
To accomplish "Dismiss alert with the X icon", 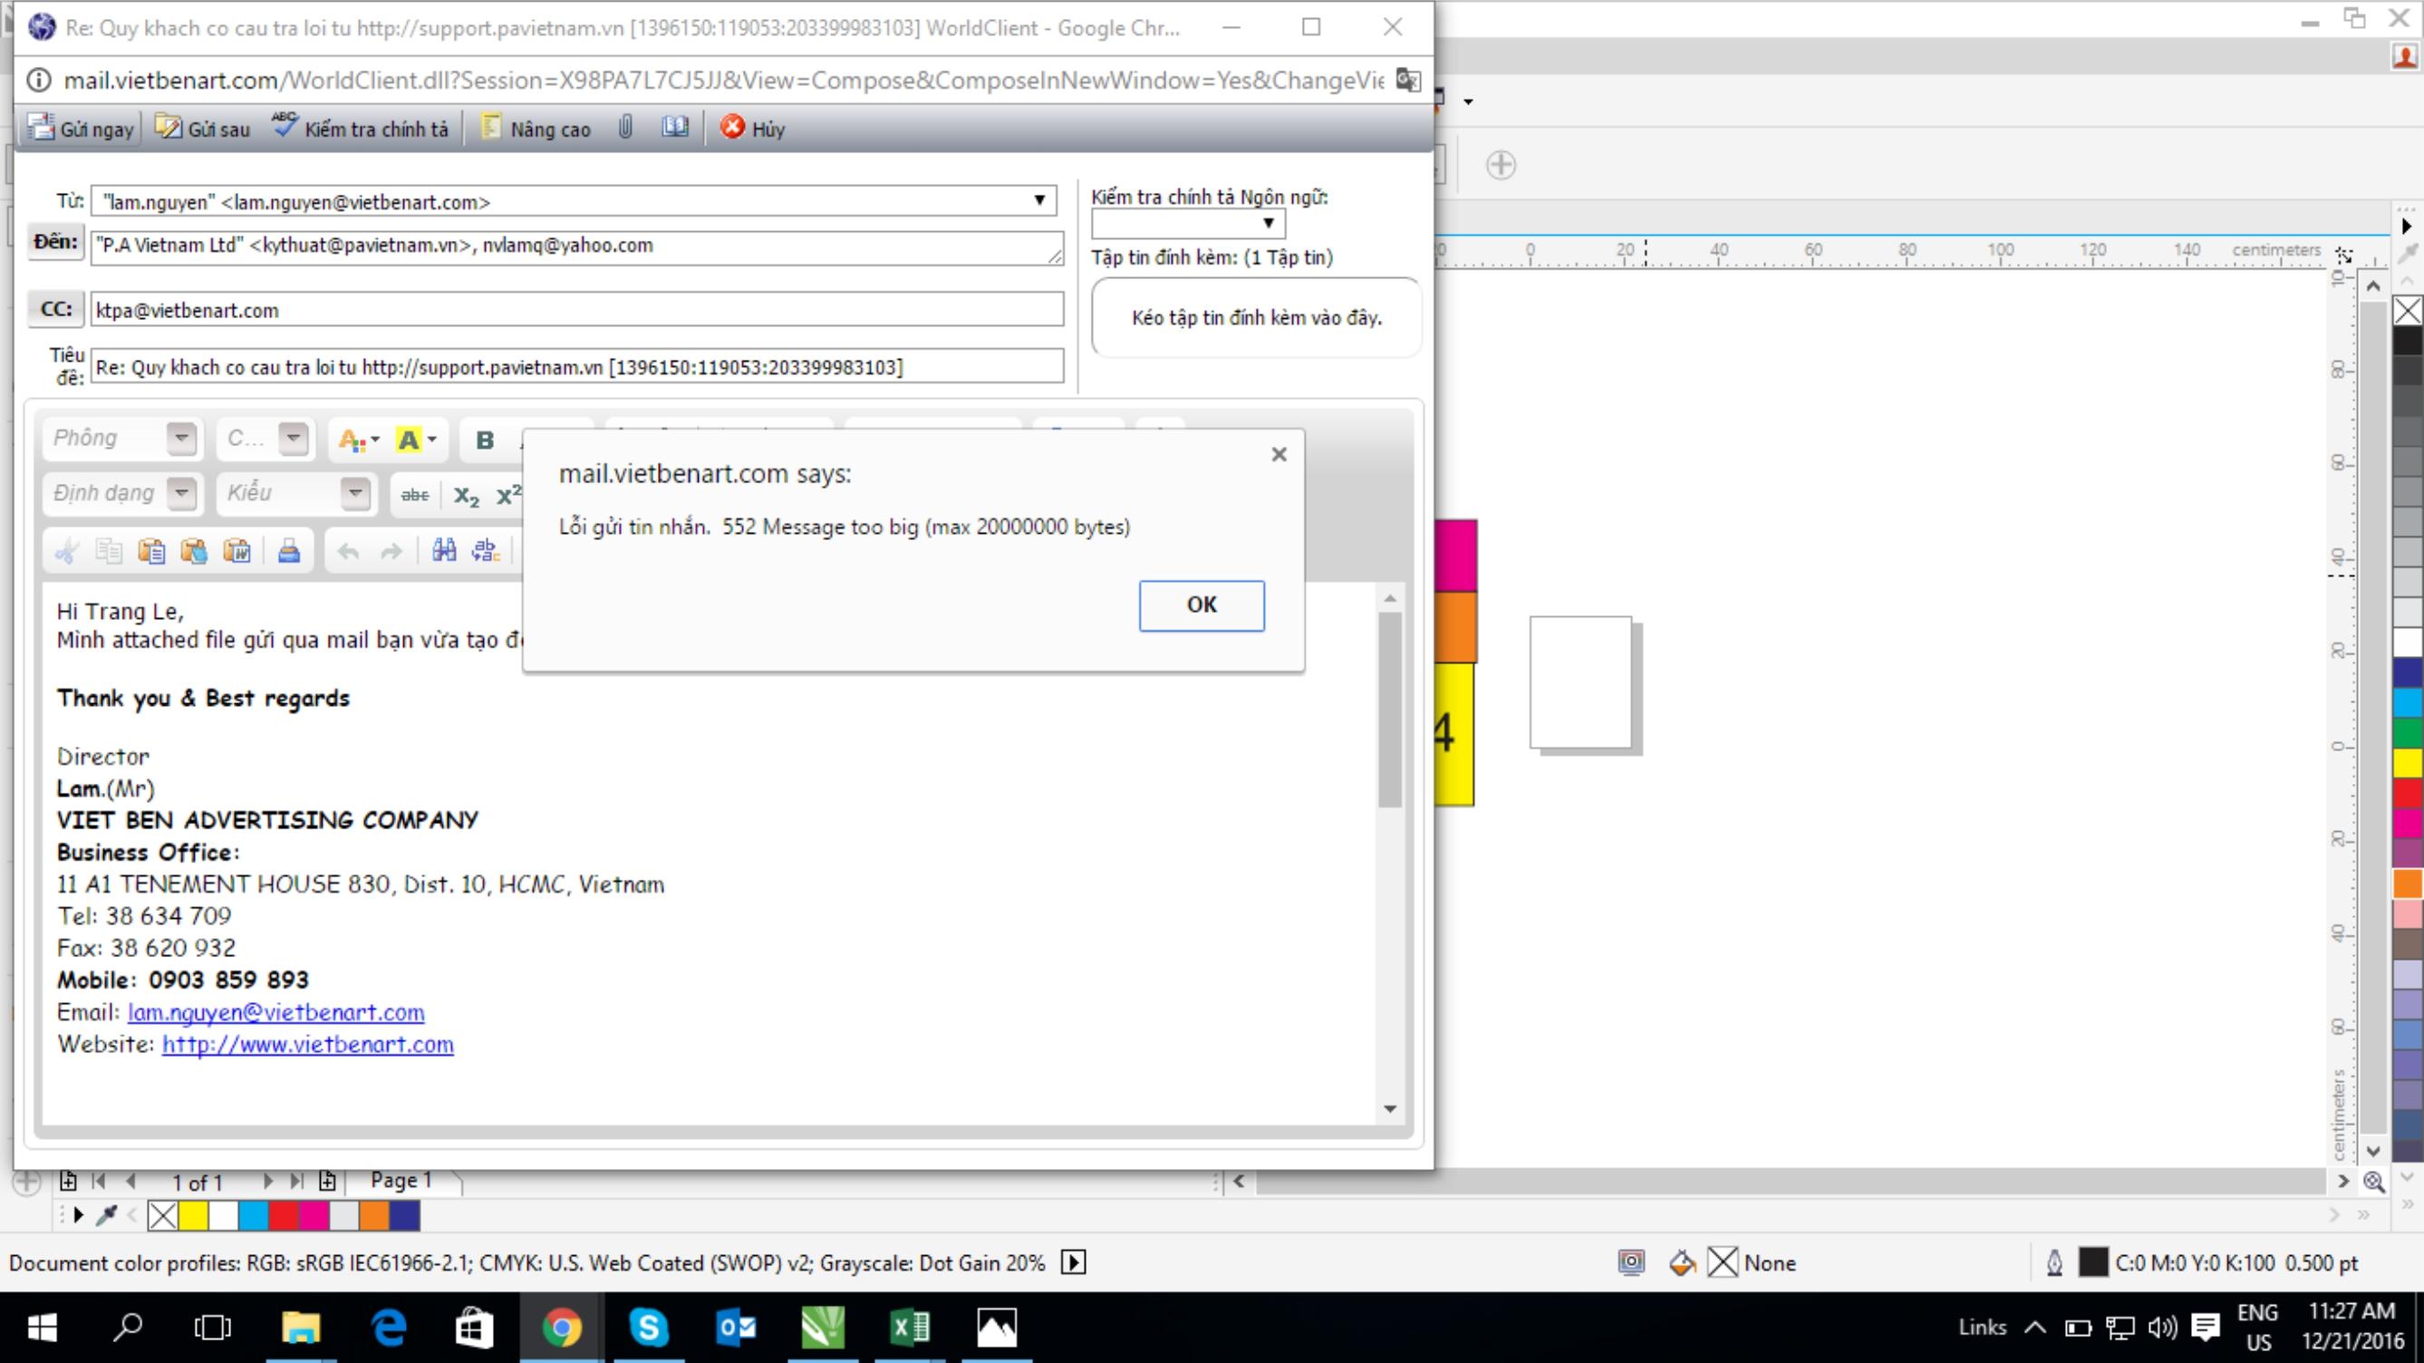I will coord(1279,455).
